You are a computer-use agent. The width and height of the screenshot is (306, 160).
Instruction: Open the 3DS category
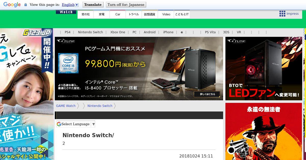pyautogui.click(x=226, y=32)
